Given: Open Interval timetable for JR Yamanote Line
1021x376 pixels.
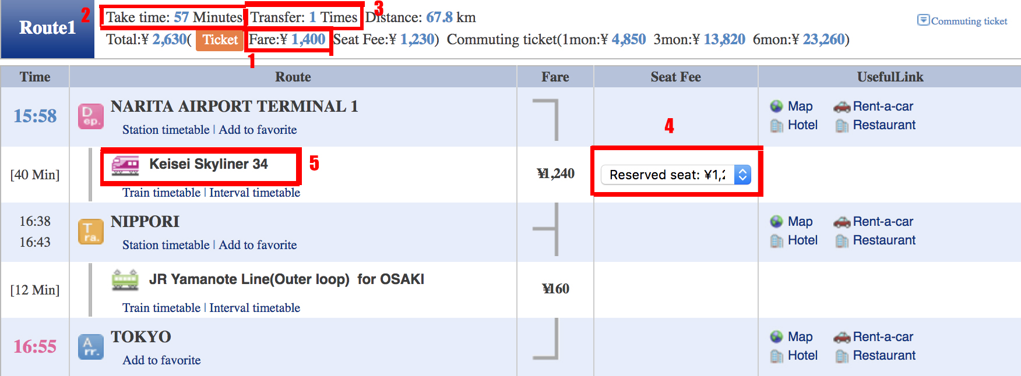Looking at the screenshot, I should pos(255,308).
